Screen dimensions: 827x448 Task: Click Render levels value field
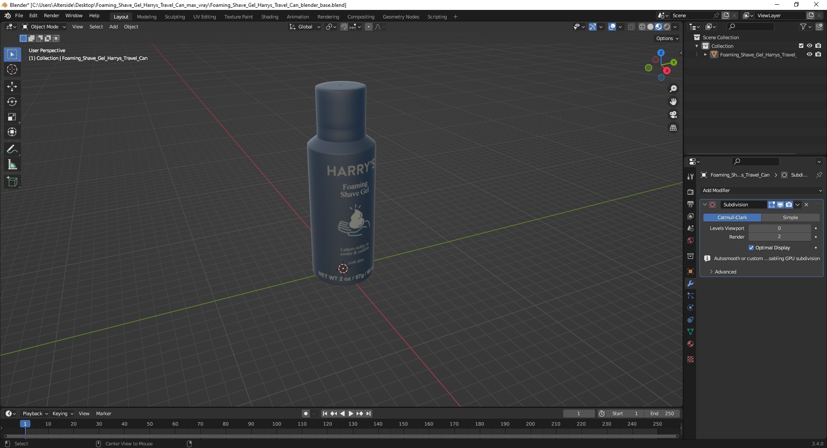pos(779,237)
